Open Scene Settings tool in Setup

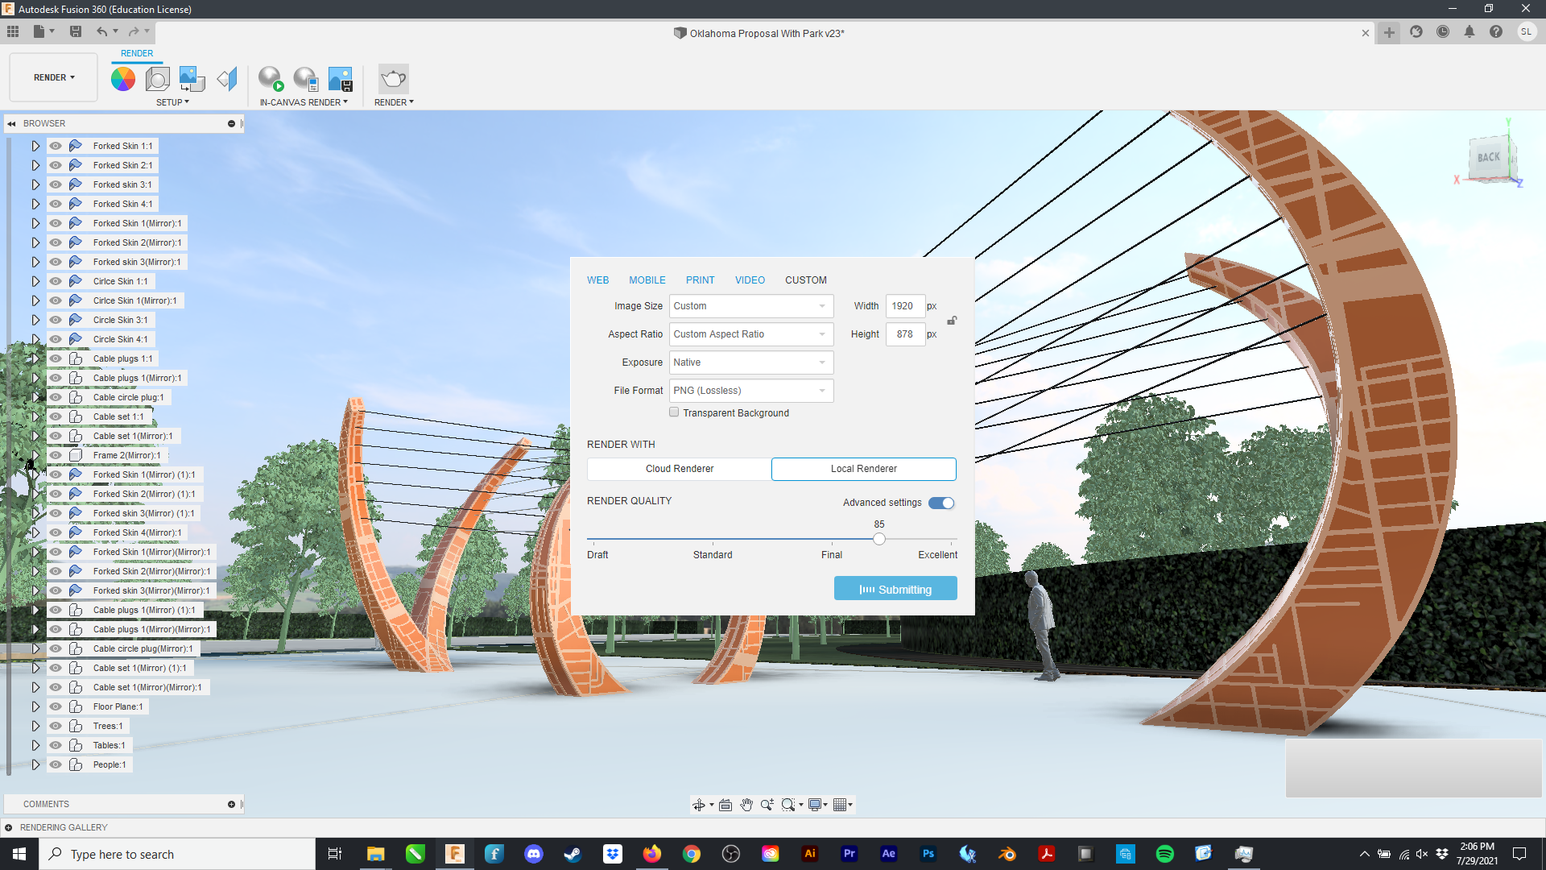tap(157, 79)
